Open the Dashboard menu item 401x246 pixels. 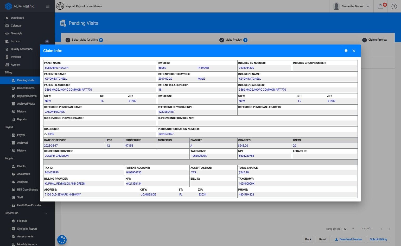(x=17, y=18)
